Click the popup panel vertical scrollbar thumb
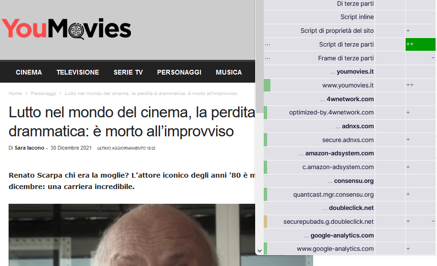Image resolution: width=437 pixels, height=266 pixels. click(259, 57)
